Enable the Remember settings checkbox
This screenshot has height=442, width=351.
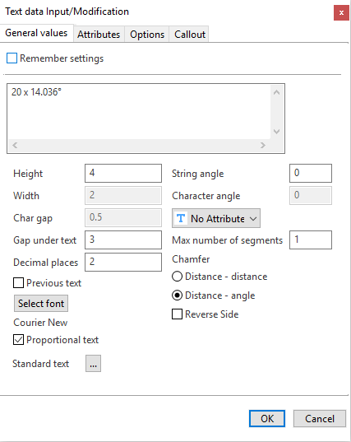[12, 58]
